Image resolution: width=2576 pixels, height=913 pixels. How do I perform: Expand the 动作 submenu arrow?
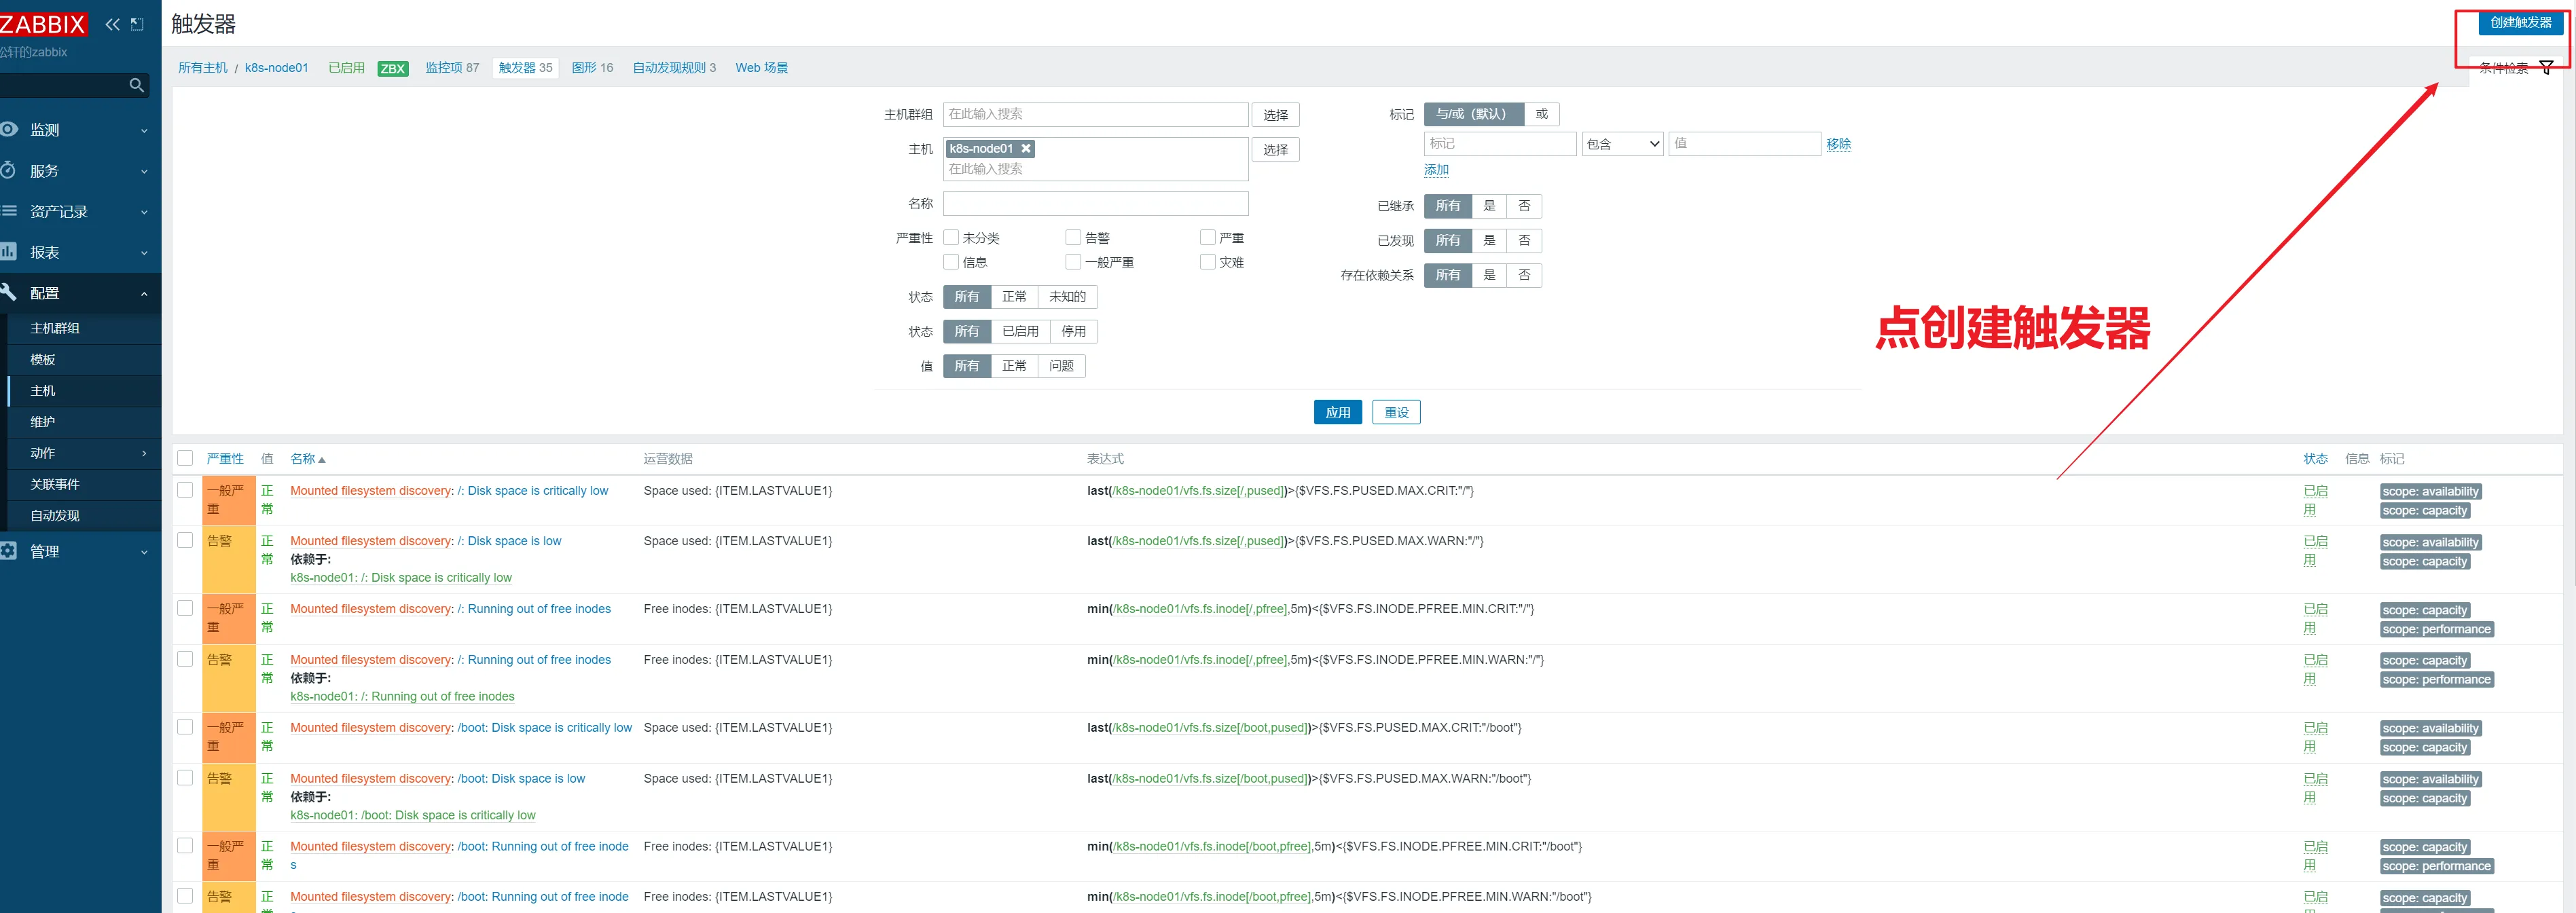point(144,453)
